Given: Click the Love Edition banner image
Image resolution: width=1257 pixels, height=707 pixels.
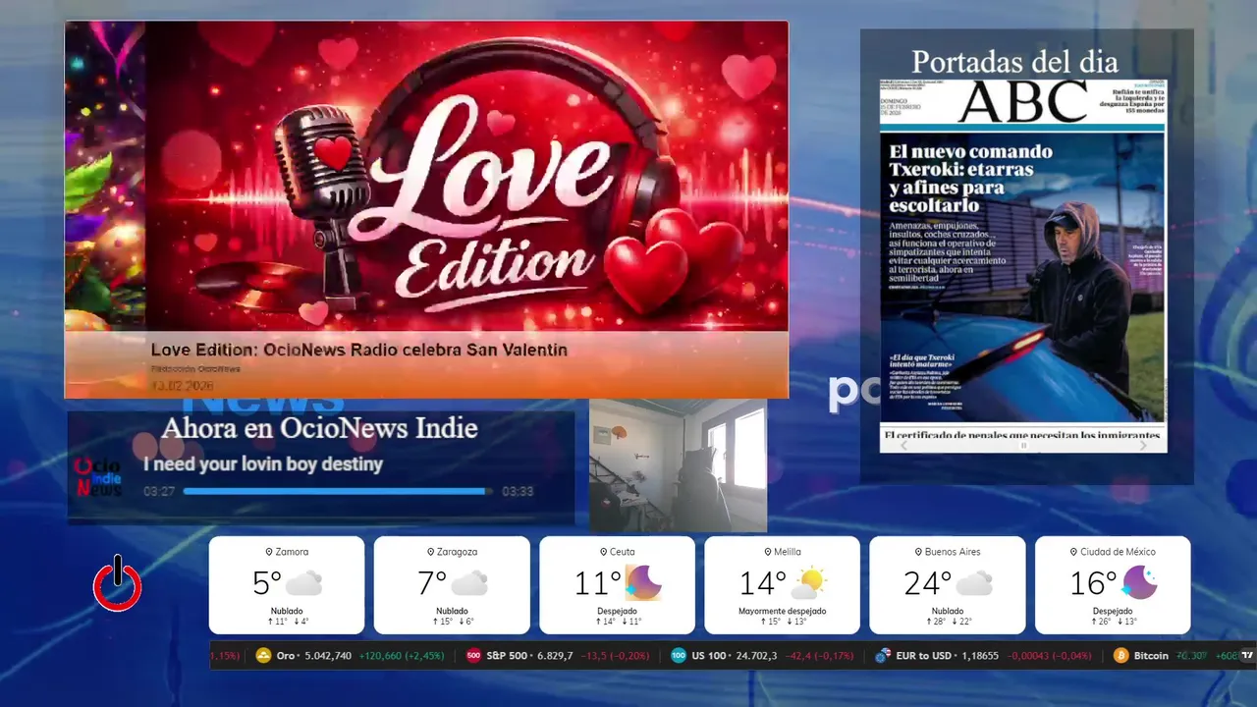Looking at the screenshot, I should (x=426, y=177).
